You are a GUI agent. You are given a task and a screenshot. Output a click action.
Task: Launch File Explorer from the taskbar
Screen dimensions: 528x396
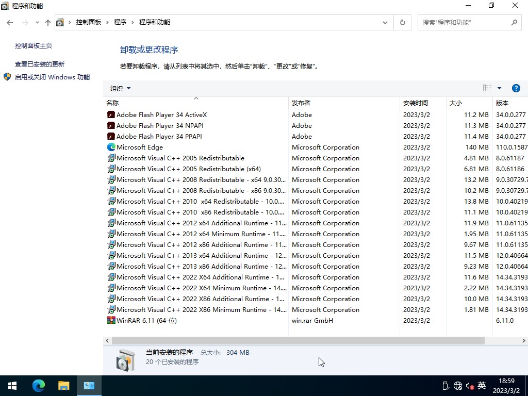tap(63, 385)
